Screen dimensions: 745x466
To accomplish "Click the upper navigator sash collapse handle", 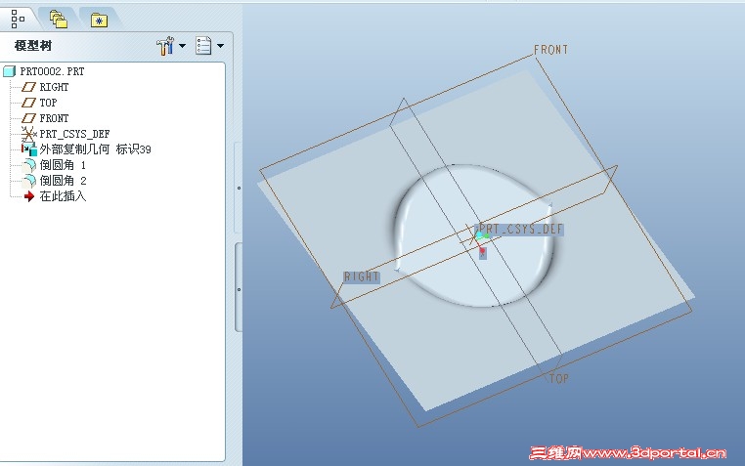I will tap(238, 188).
